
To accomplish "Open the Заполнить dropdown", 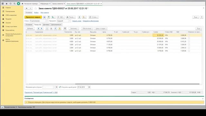I will tap(74, 29).
